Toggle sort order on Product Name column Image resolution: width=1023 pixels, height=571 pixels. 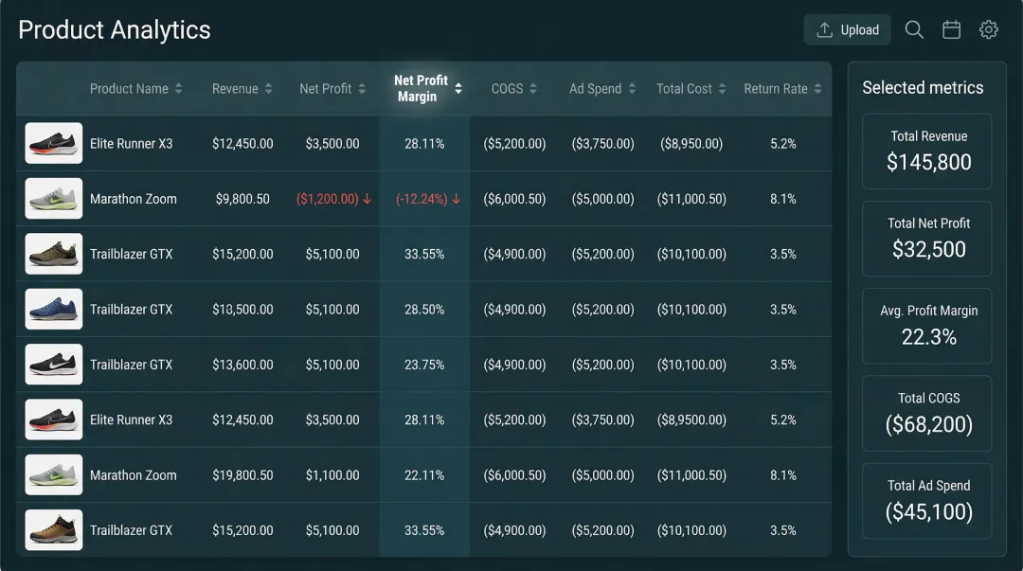(181, 88)
